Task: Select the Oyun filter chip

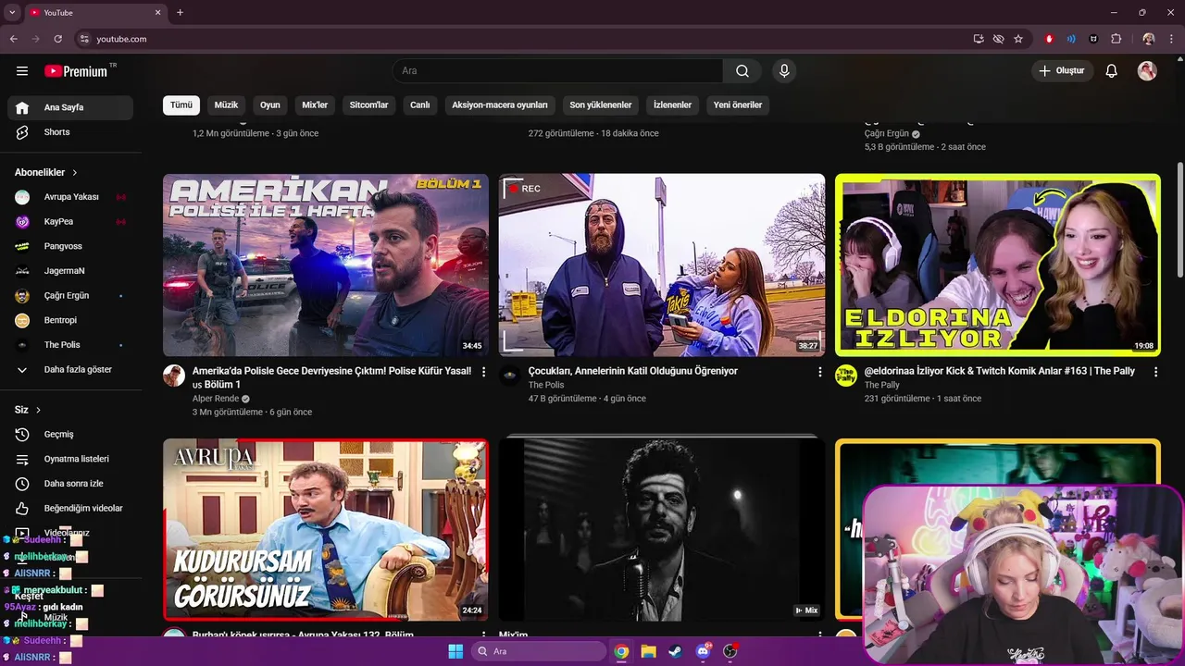Action: click(270, 105)
